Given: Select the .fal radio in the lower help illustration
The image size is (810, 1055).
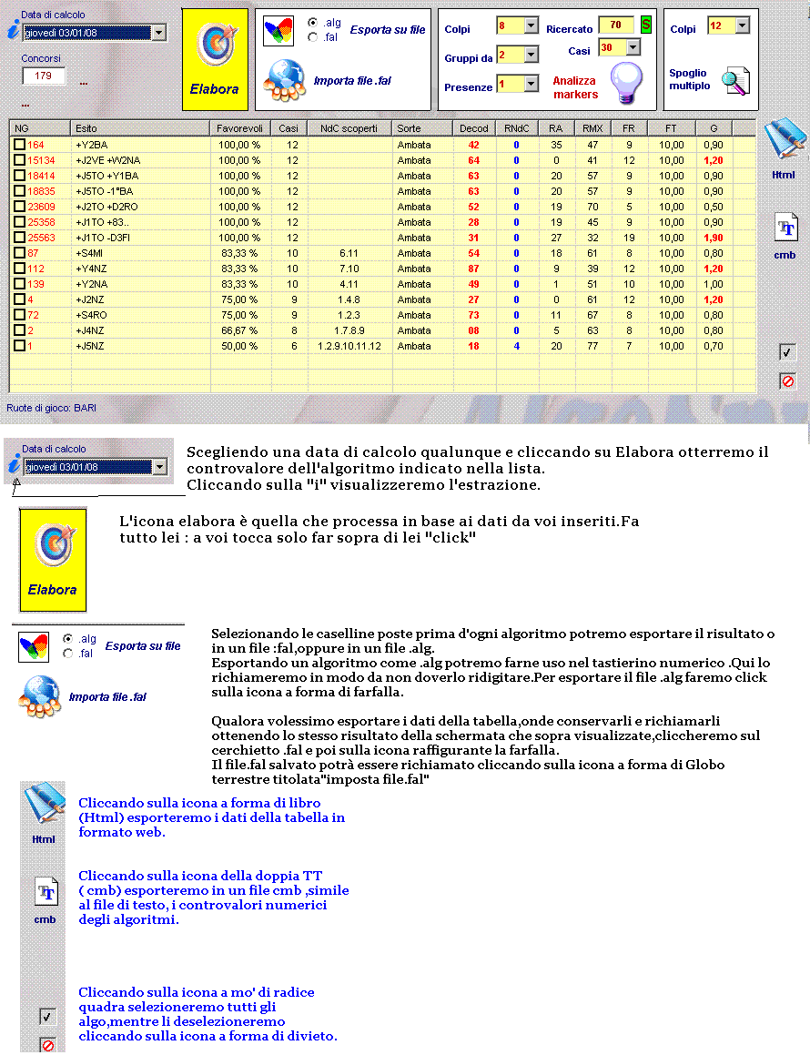Looking at the screenshot, I should click(67, 654).
